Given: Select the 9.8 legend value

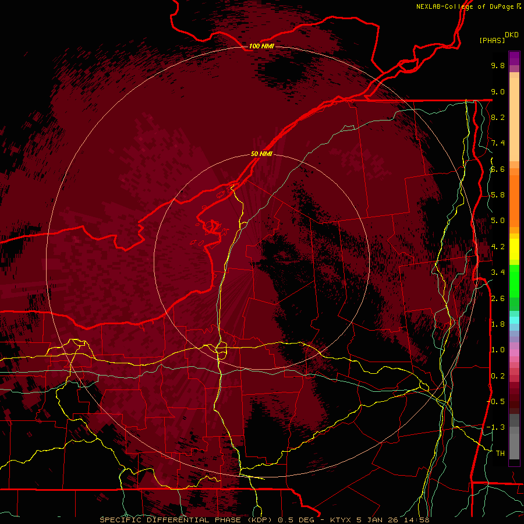Looking at the screenshot, I should (498, 65).
